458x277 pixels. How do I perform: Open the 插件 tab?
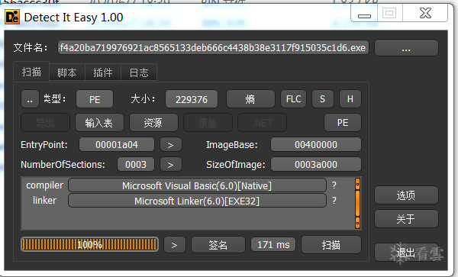[103, 72]
